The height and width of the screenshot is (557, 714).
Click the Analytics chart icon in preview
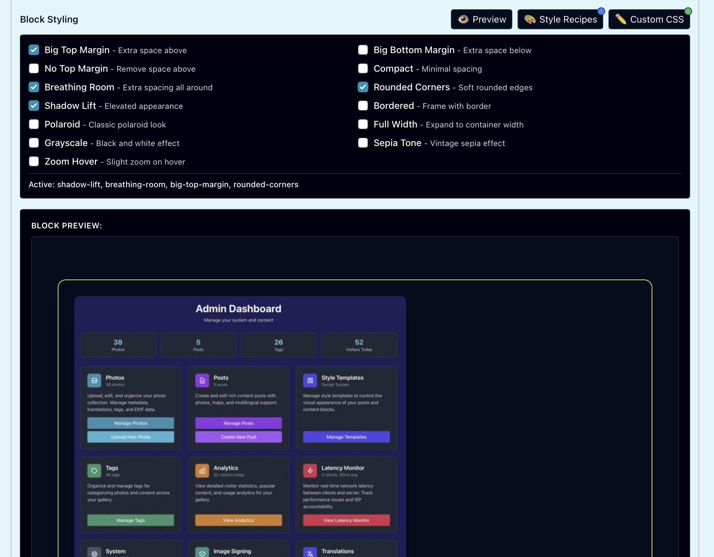pos(202,471)
